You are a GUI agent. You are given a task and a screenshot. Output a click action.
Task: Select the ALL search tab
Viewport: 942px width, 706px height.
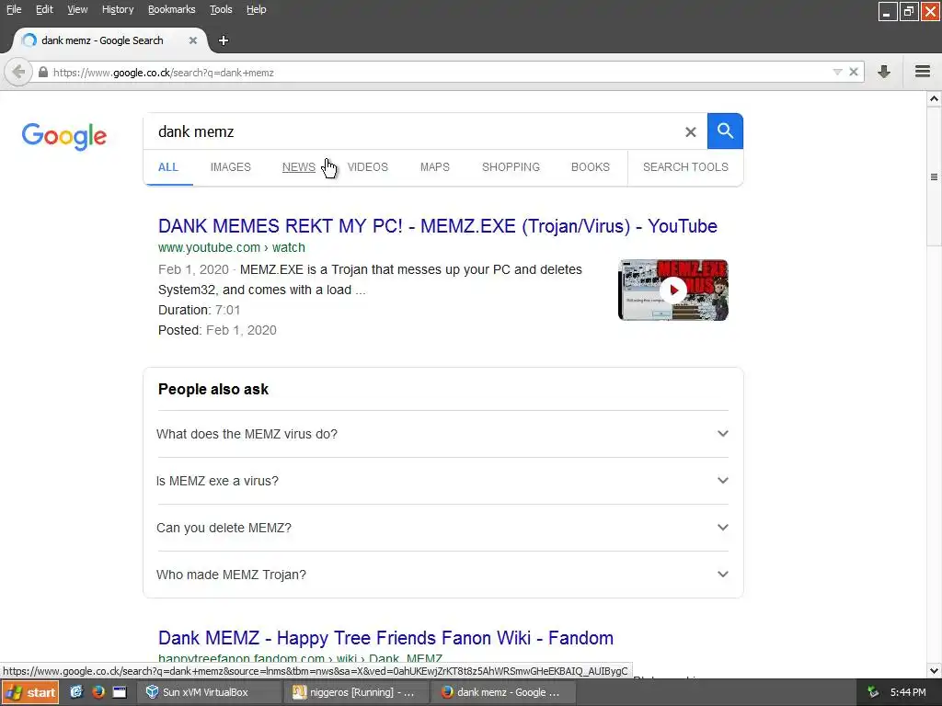pos(168,167)
